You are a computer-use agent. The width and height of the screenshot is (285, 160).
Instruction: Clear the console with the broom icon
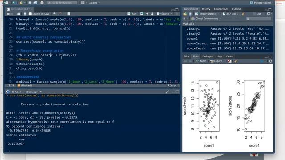tap(167, 92)
